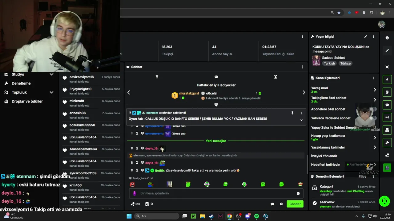Collapse gifters banner using the handle below it

point(216,105)
